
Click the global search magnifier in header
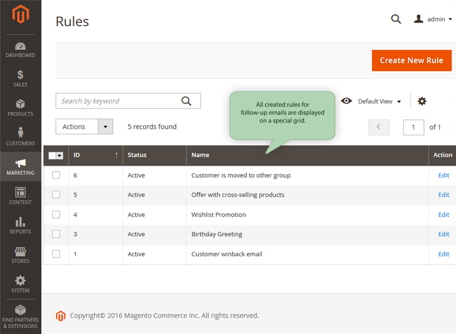coord(396,19)
